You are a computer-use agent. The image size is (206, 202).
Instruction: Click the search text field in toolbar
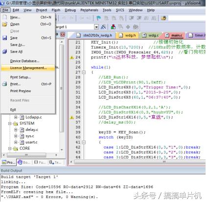(187, 18)
